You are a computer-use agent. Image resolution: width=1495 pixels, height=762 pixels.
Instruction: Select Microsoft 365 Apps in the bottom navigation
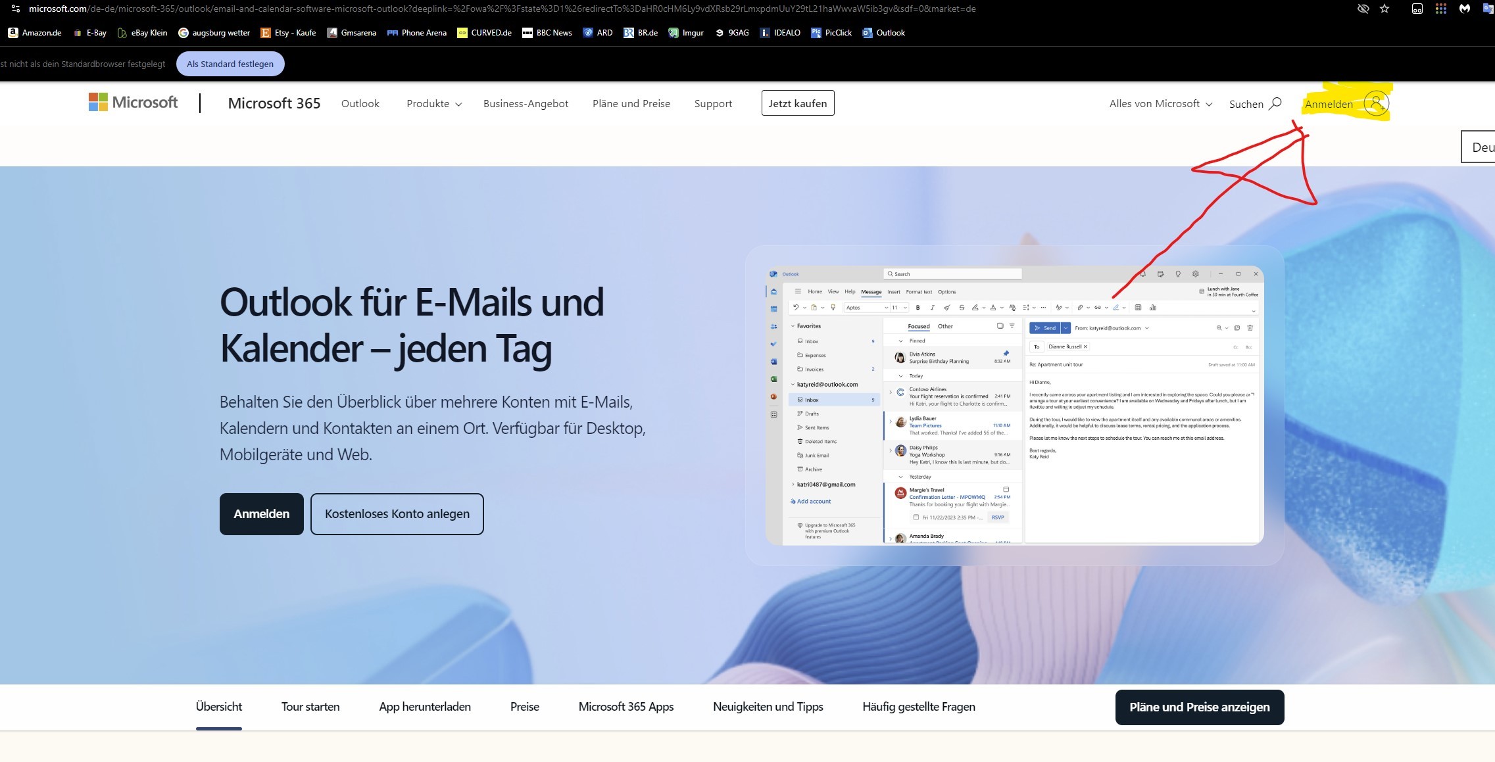625,707
